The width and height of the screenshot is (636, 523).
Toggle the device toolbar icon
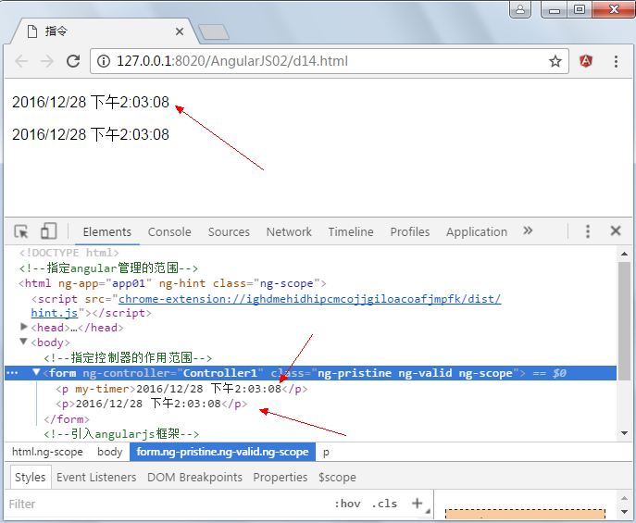coord(49,231)
